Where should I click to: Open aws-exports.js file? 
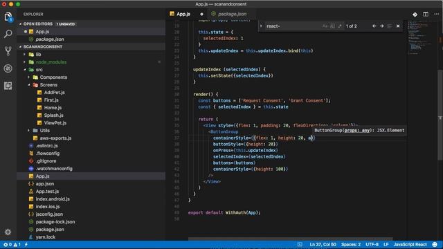(x=55, y=138)
